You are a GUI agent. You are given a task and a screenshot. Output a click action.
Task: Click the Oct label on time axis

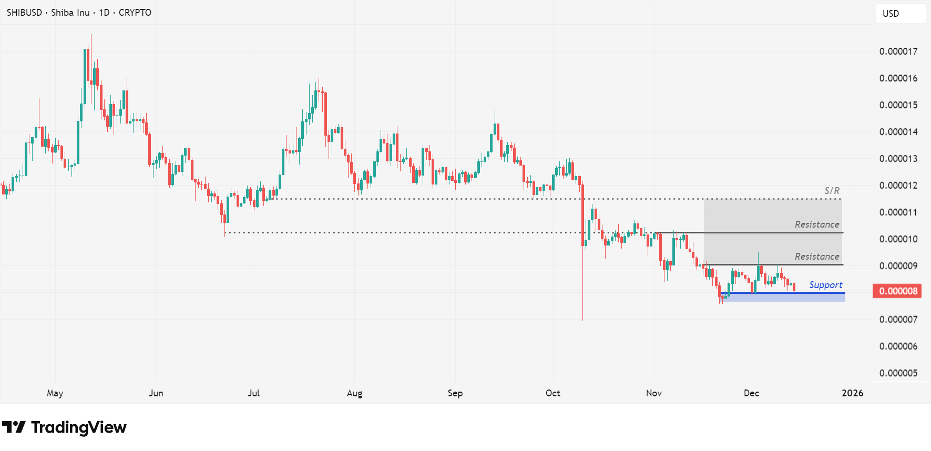(553, 393)
